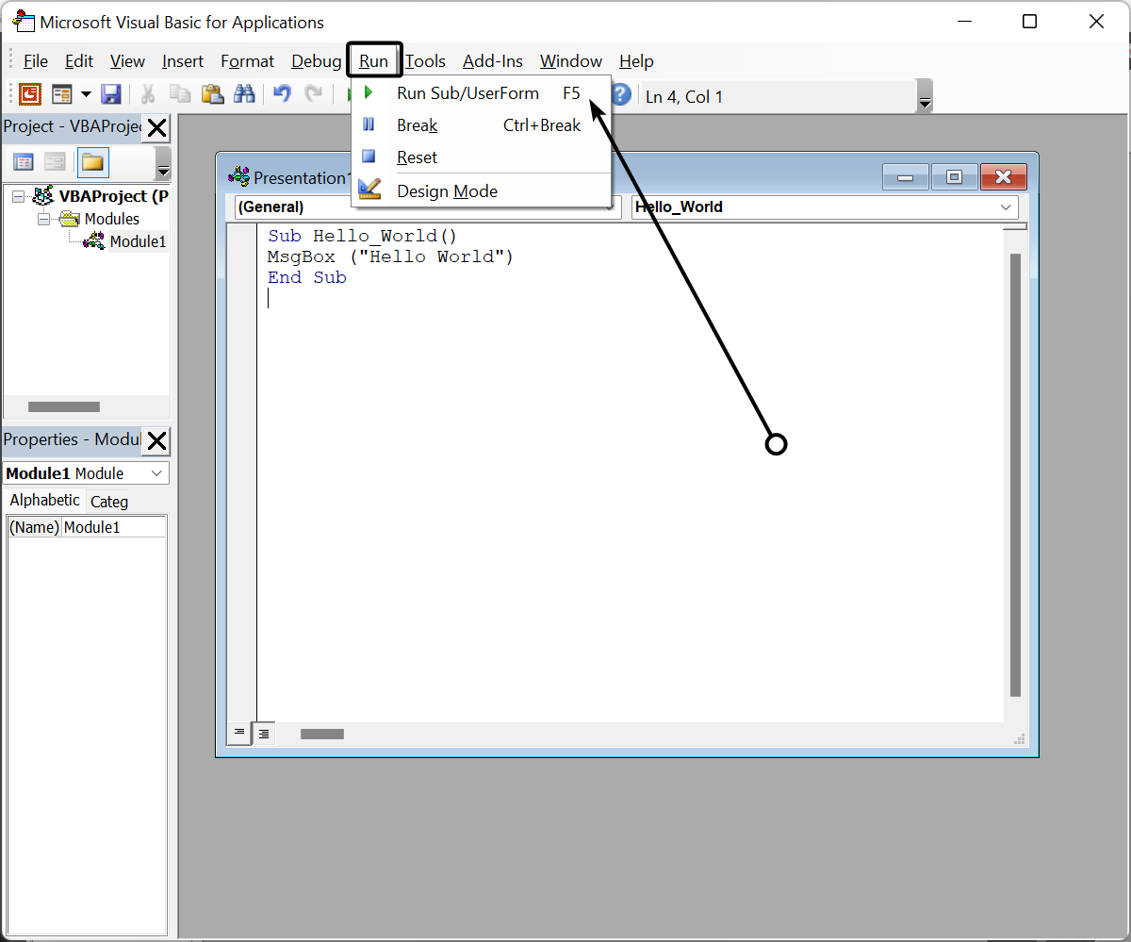Select Reset in the Run menu

pyautogui.click(x=417, y=157)
